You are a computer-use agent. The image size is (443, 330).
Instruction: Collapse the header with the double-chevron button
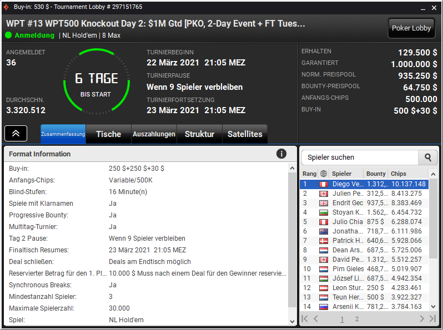coord(16,133)
